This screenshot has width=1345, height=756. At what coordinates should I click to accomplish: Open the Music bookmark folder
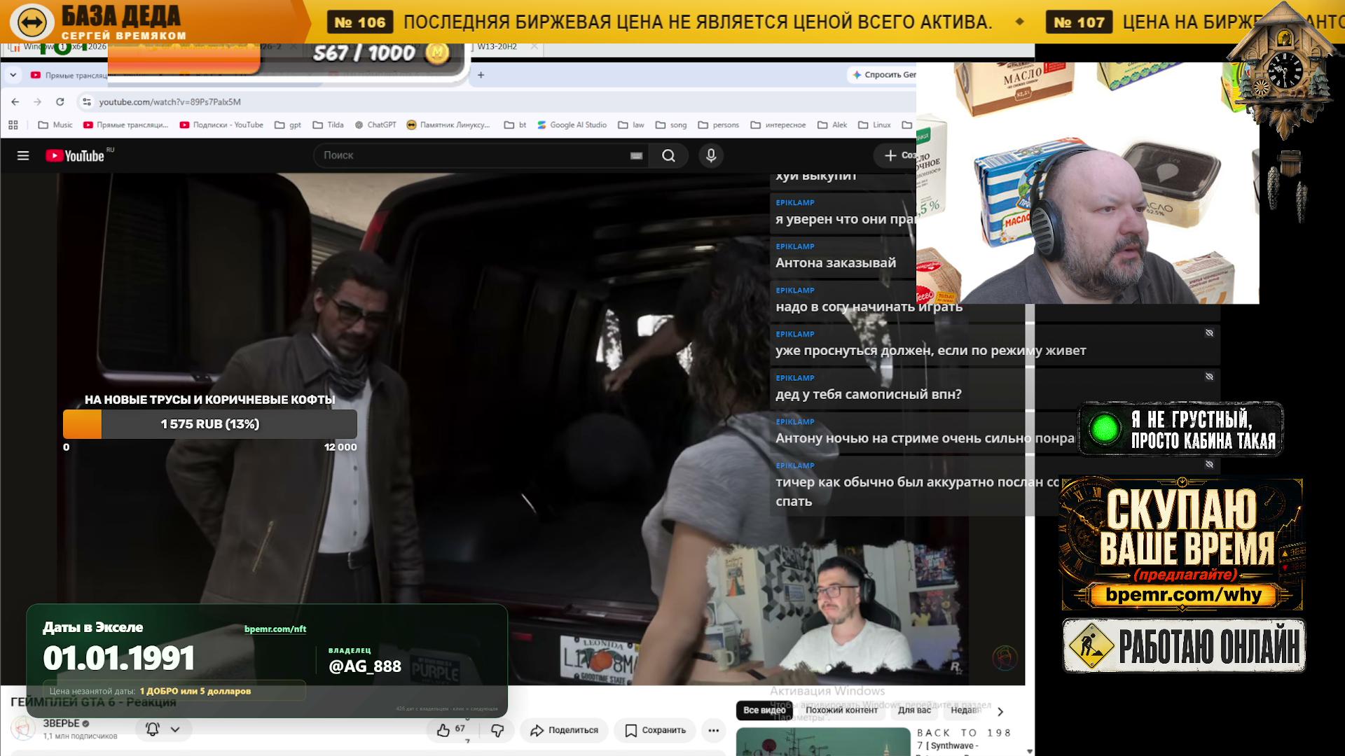pyautogui.click(x=55, y=125)
